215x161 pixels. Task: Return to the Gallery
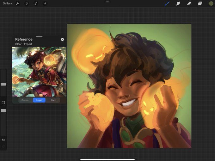click(7, 3)
